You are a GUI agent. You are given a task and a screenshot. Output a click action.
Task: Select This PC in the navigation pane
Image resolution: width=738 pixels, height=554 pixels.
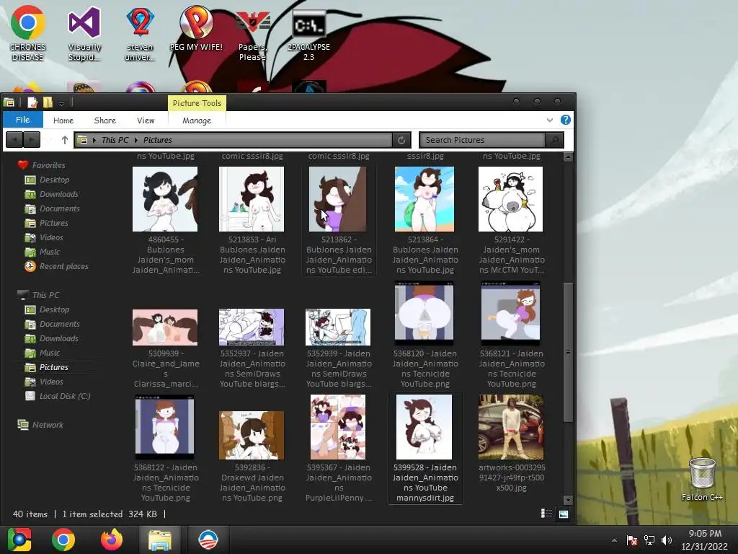[x=45, y=295]
